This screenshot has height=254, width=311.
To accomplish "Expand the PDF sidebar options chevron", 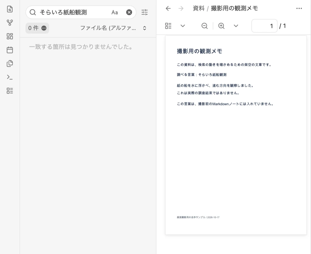I will (183, 26).
